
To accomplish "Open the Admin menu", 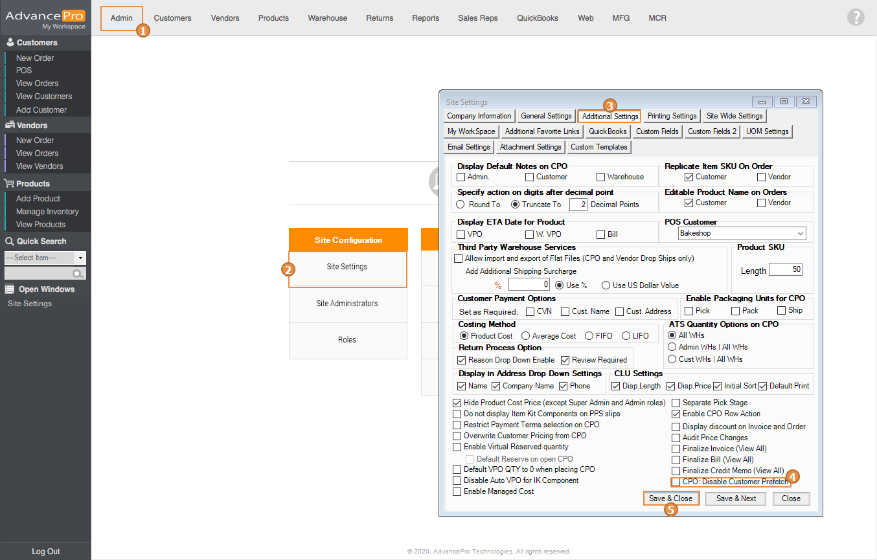I will [x=121, y=18].
